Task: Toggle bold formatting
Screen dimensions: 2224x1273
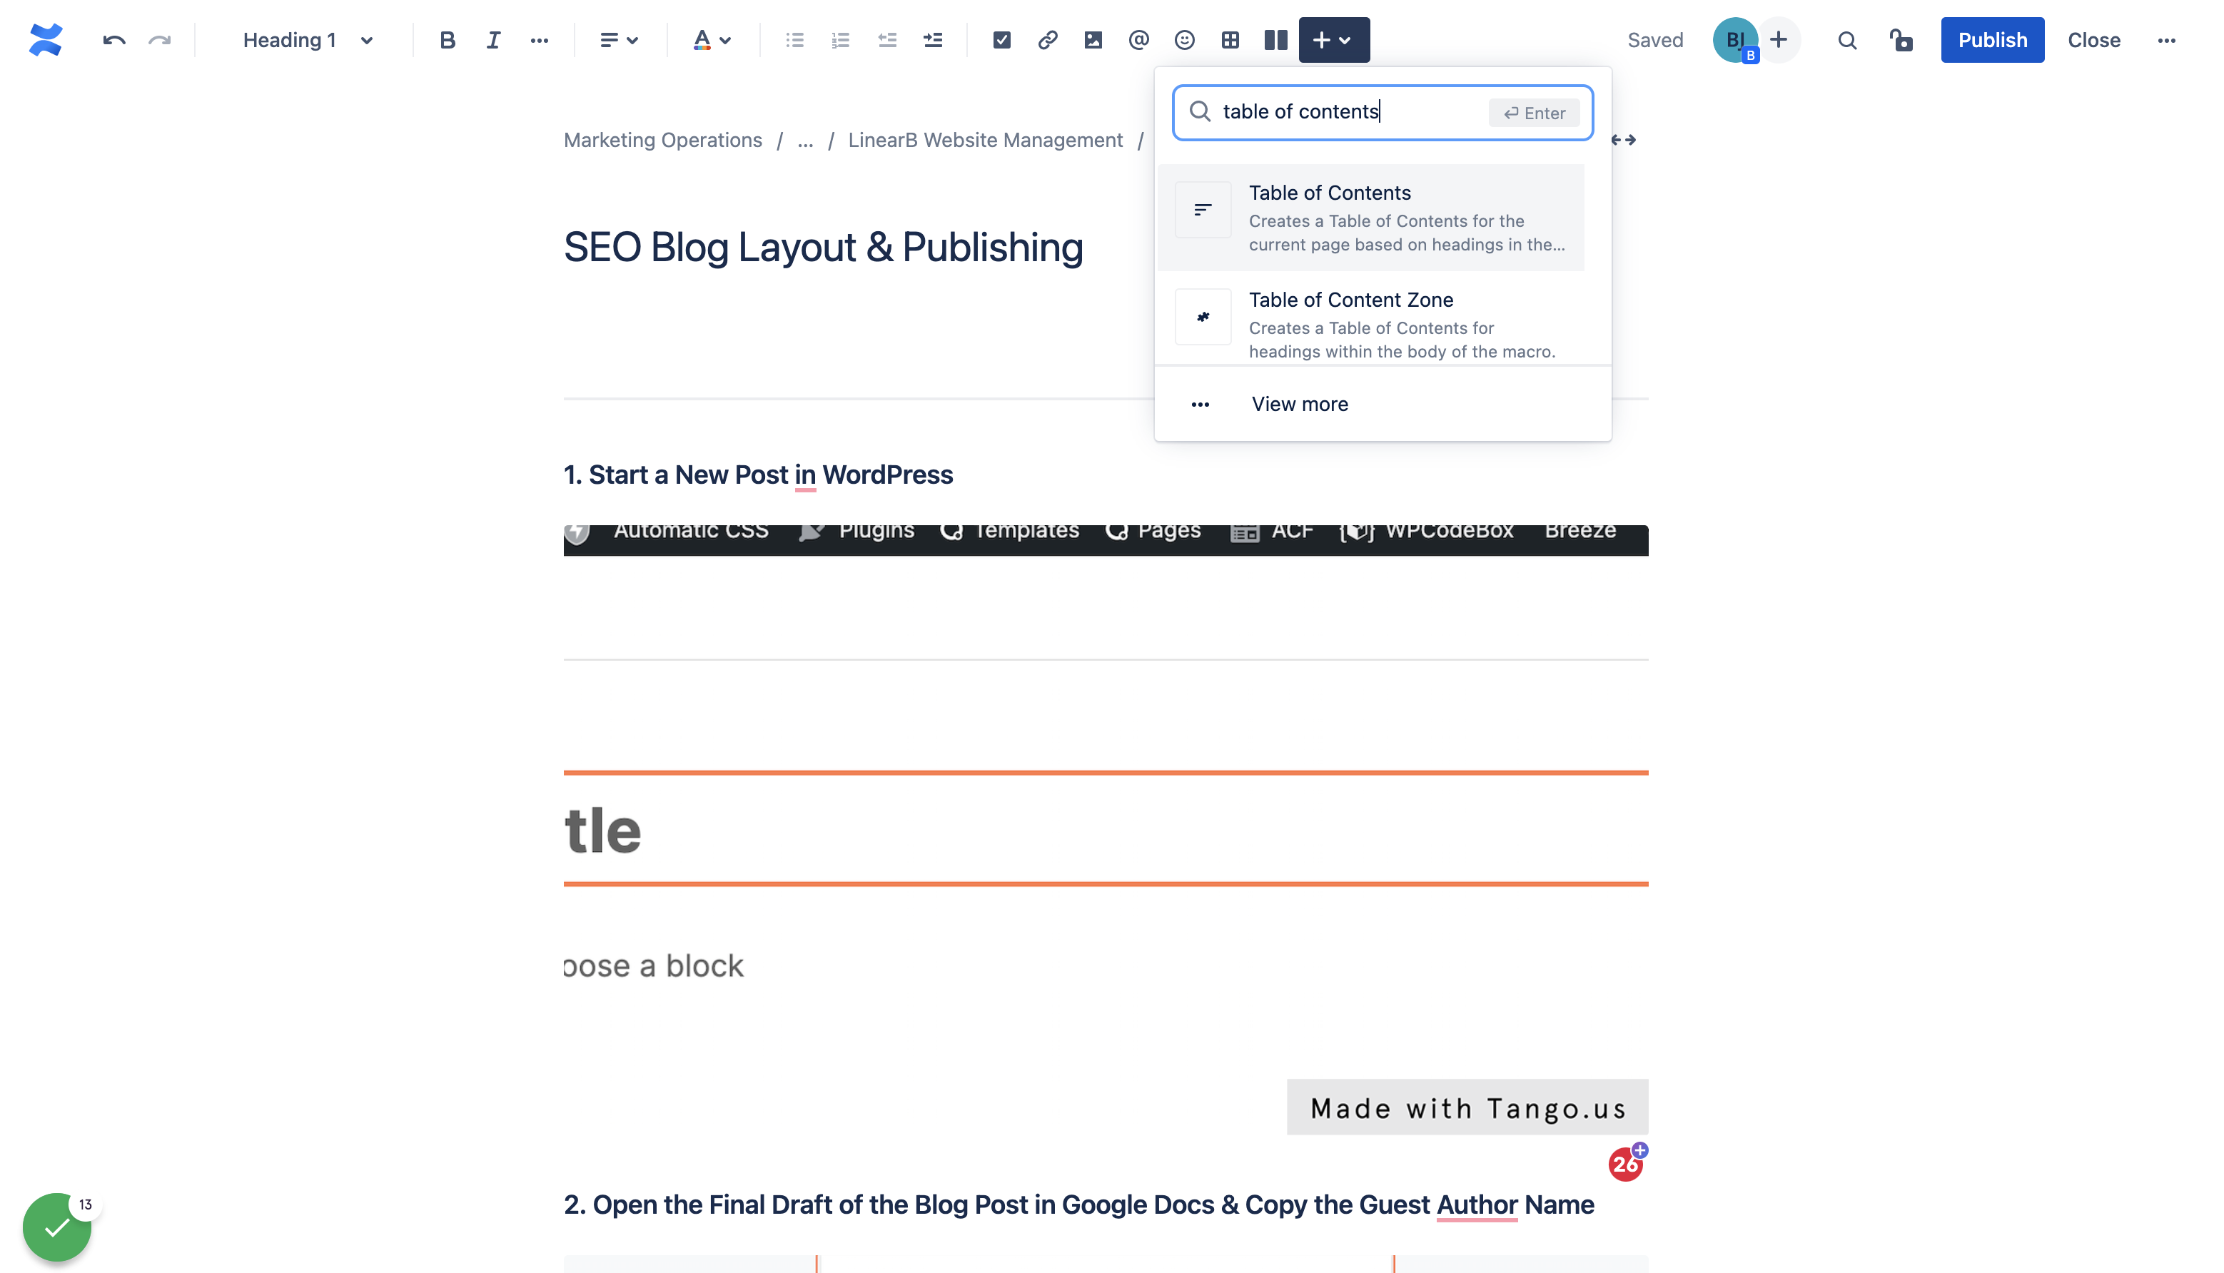Action: pos(448,40)
